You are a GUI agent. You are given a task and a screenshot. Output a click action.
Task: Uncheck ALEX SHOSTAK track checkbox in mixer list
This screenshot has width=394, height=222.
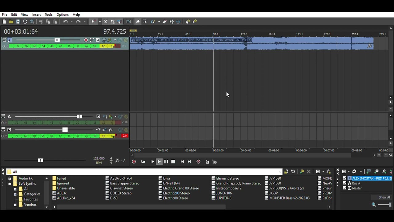click(344, 178)
